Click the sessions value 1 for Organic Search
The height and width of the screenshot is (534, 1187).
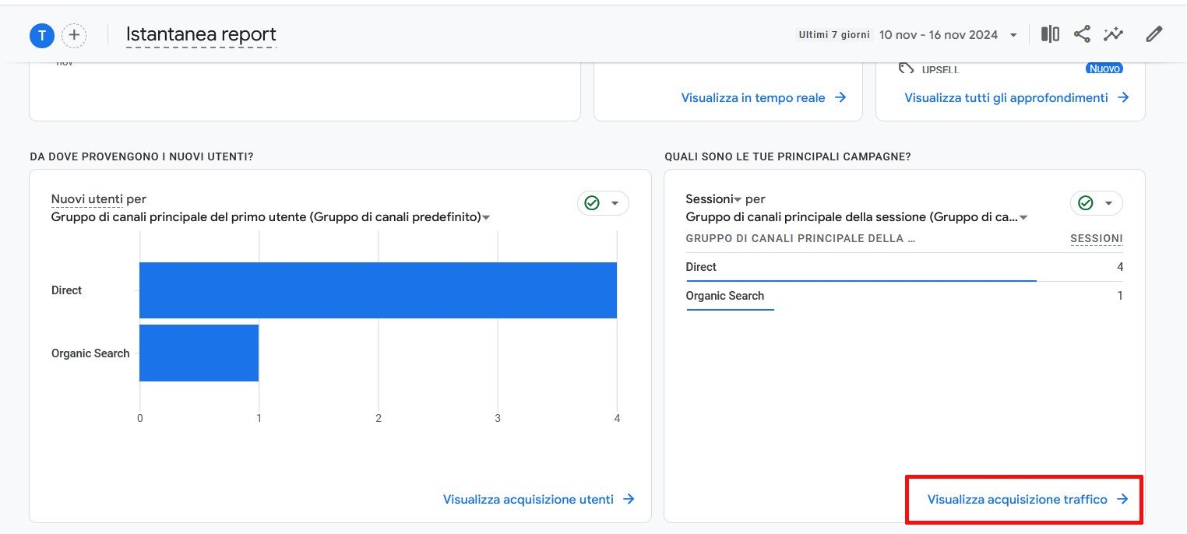point(1120,296)
